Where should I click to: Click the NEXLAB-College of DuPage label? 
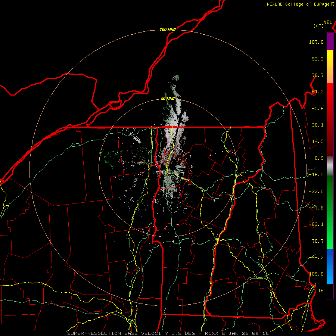(298, 4)
